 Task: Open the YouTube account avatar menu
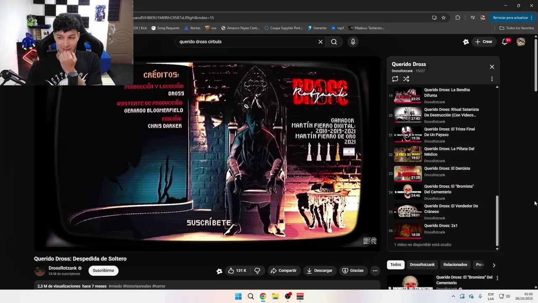pos(521,42)
